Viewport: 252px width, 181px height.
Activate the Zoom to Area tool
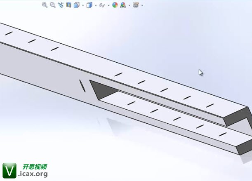[x=52, y=5]
